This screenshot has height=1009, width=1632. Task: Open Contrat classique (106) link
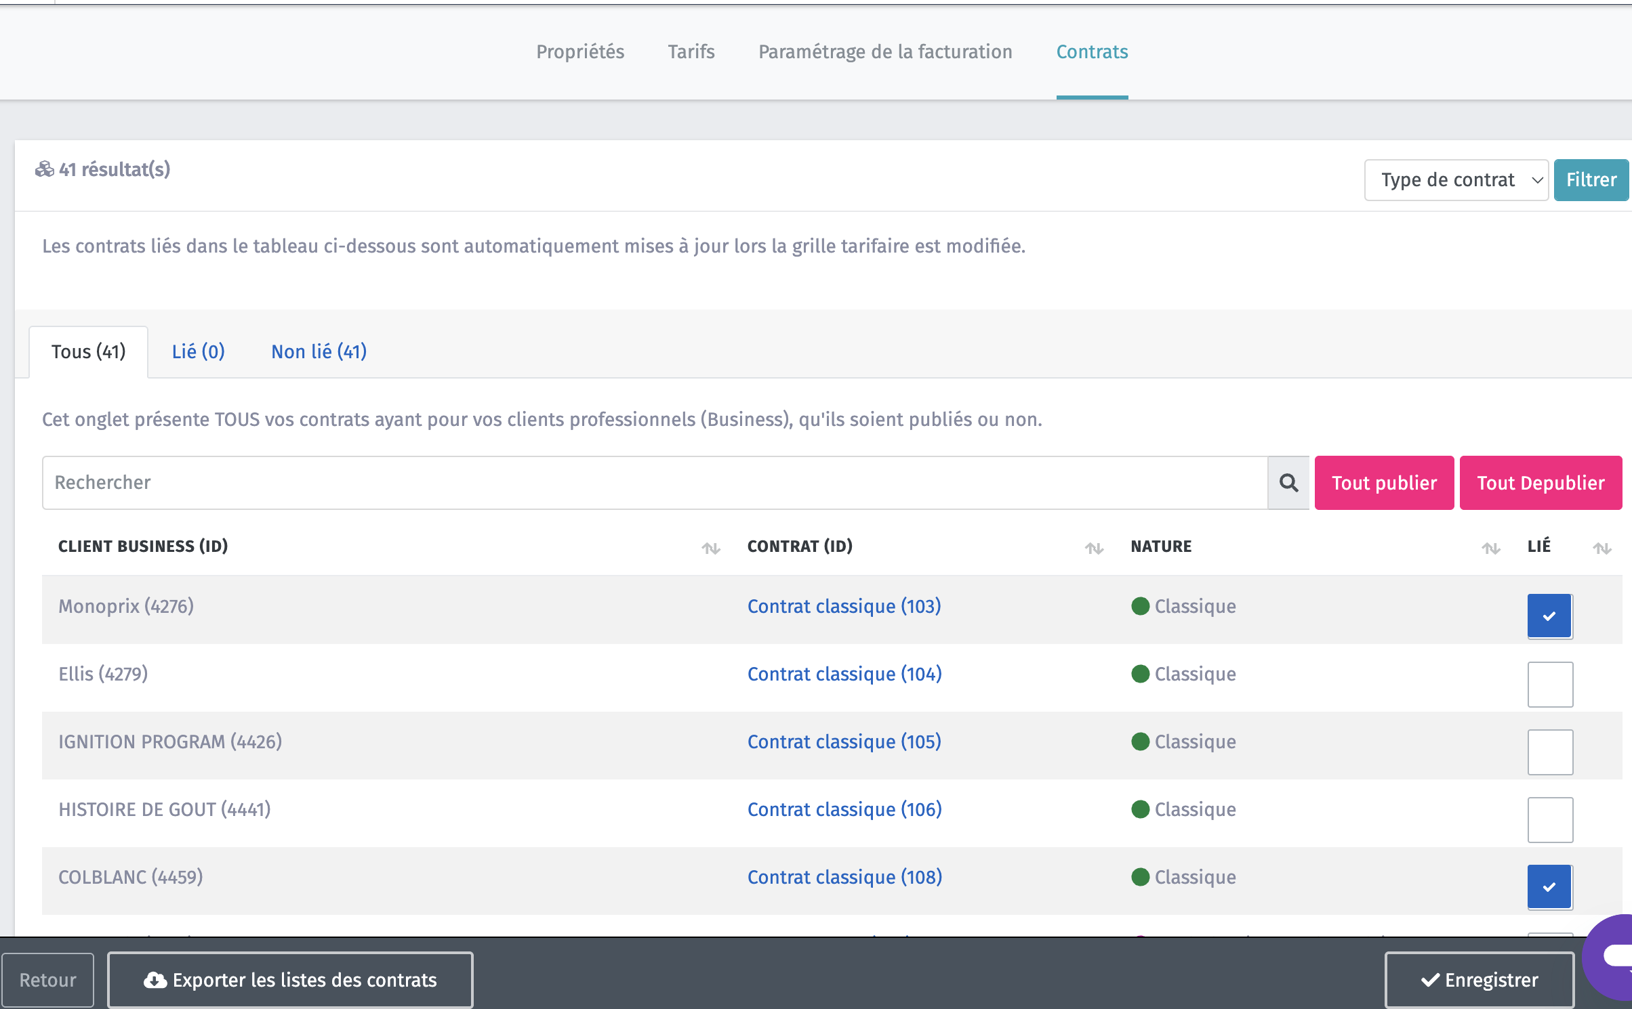click(x=844, y=810)
